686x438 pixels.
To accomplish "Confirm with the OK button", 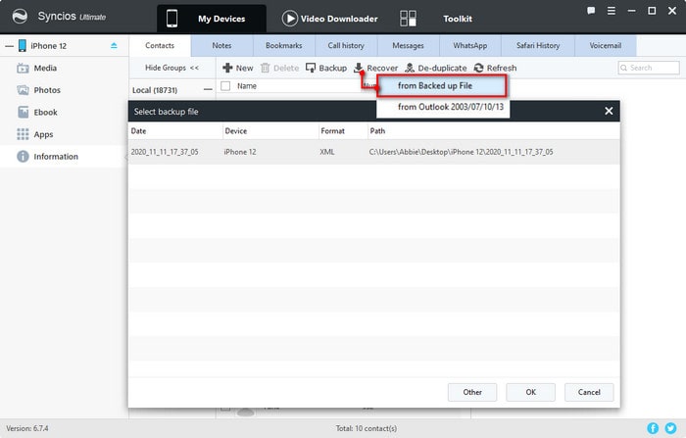I will [x=531, y=392].
